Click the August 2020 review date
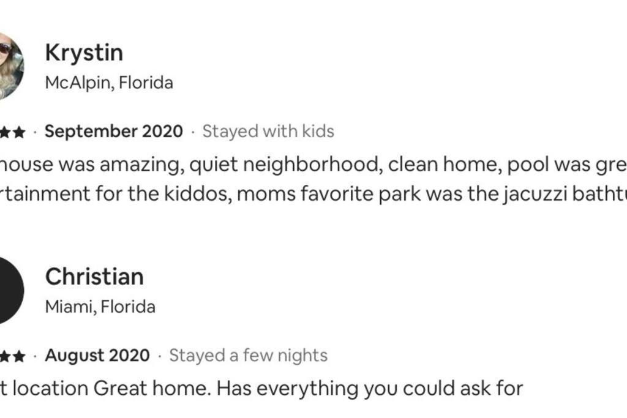 point(97,355)
